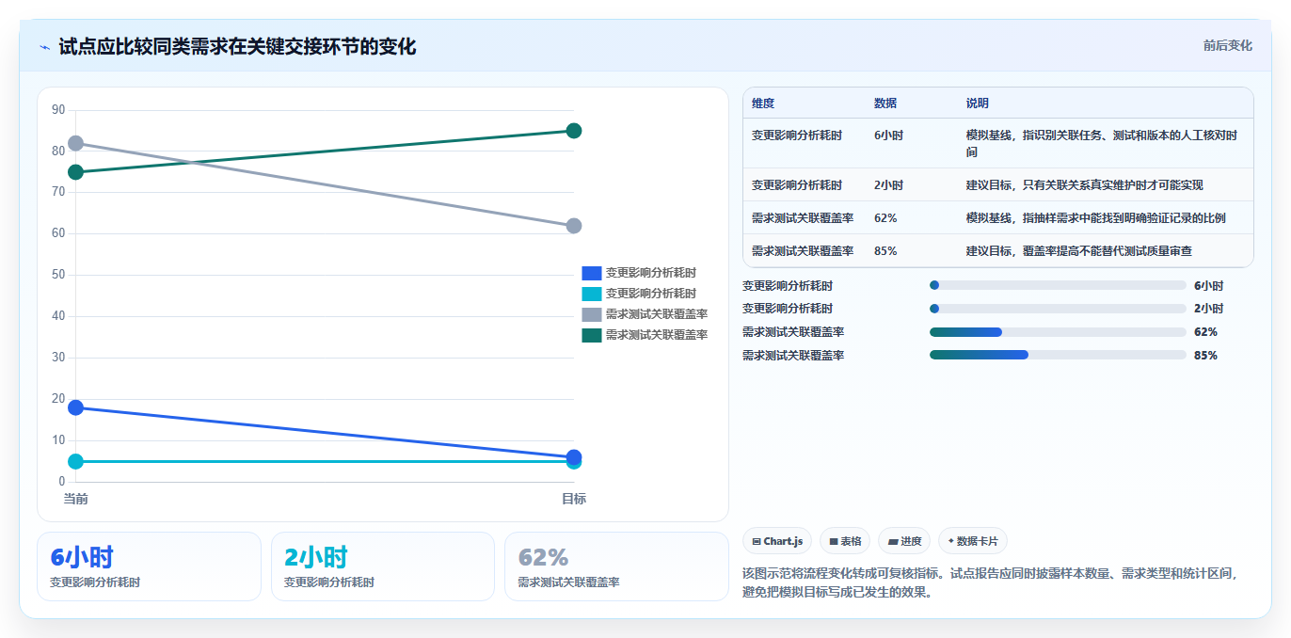Image resolution: width=1291 pixels, height=638 pixels.
Task: Click the 目标 x-axis label
Action: (574, 499)
